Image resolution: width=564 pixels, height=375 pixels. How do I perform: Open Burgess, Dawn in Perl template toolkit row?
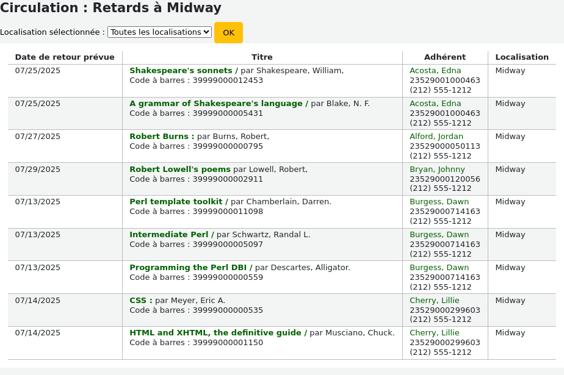pos(439,201)
